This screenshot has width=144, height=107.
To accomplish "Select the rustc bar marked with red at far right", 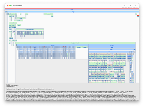I will (x=138, y=16).
